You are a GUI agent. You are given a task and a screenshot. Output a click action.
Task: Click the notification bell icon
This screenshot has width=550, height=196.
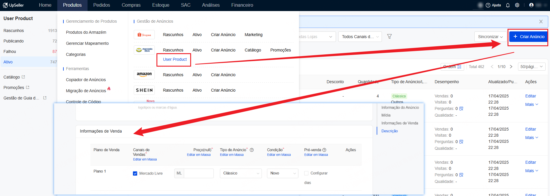click(508, 5)
